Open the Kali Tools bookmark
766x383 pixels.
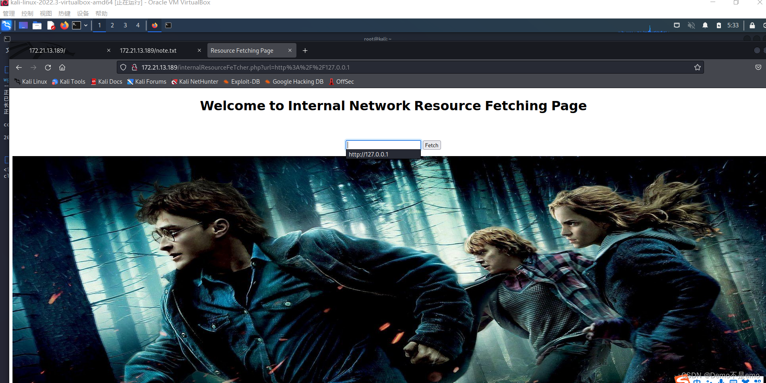click(x=68, y=82)
